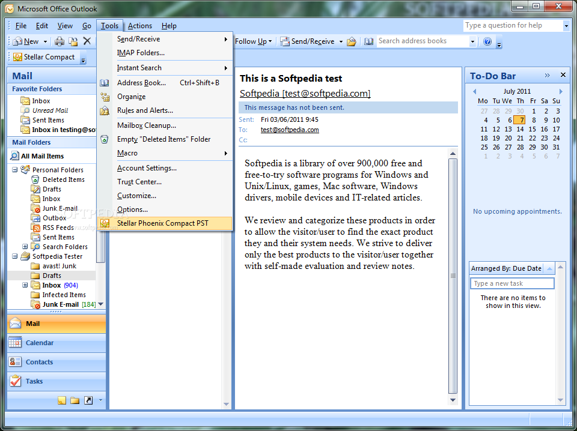The height and width of the screenshot is (431, 577).
Task: Choose Mailbox Cleanup from Tools menu
Action: (x=147, y=125)
